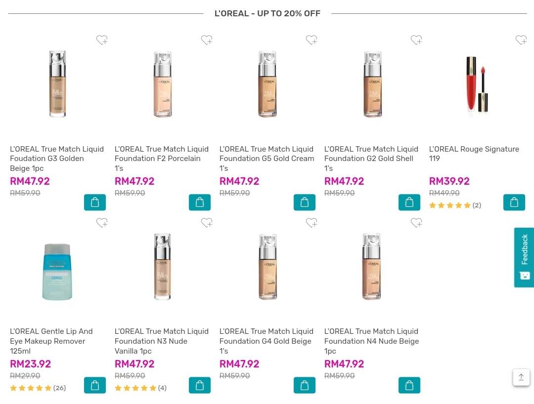Screen dimensions: 534x404
Task: Add G4 Gold Beige foundation to cart
Action: [x=305, y=385]
